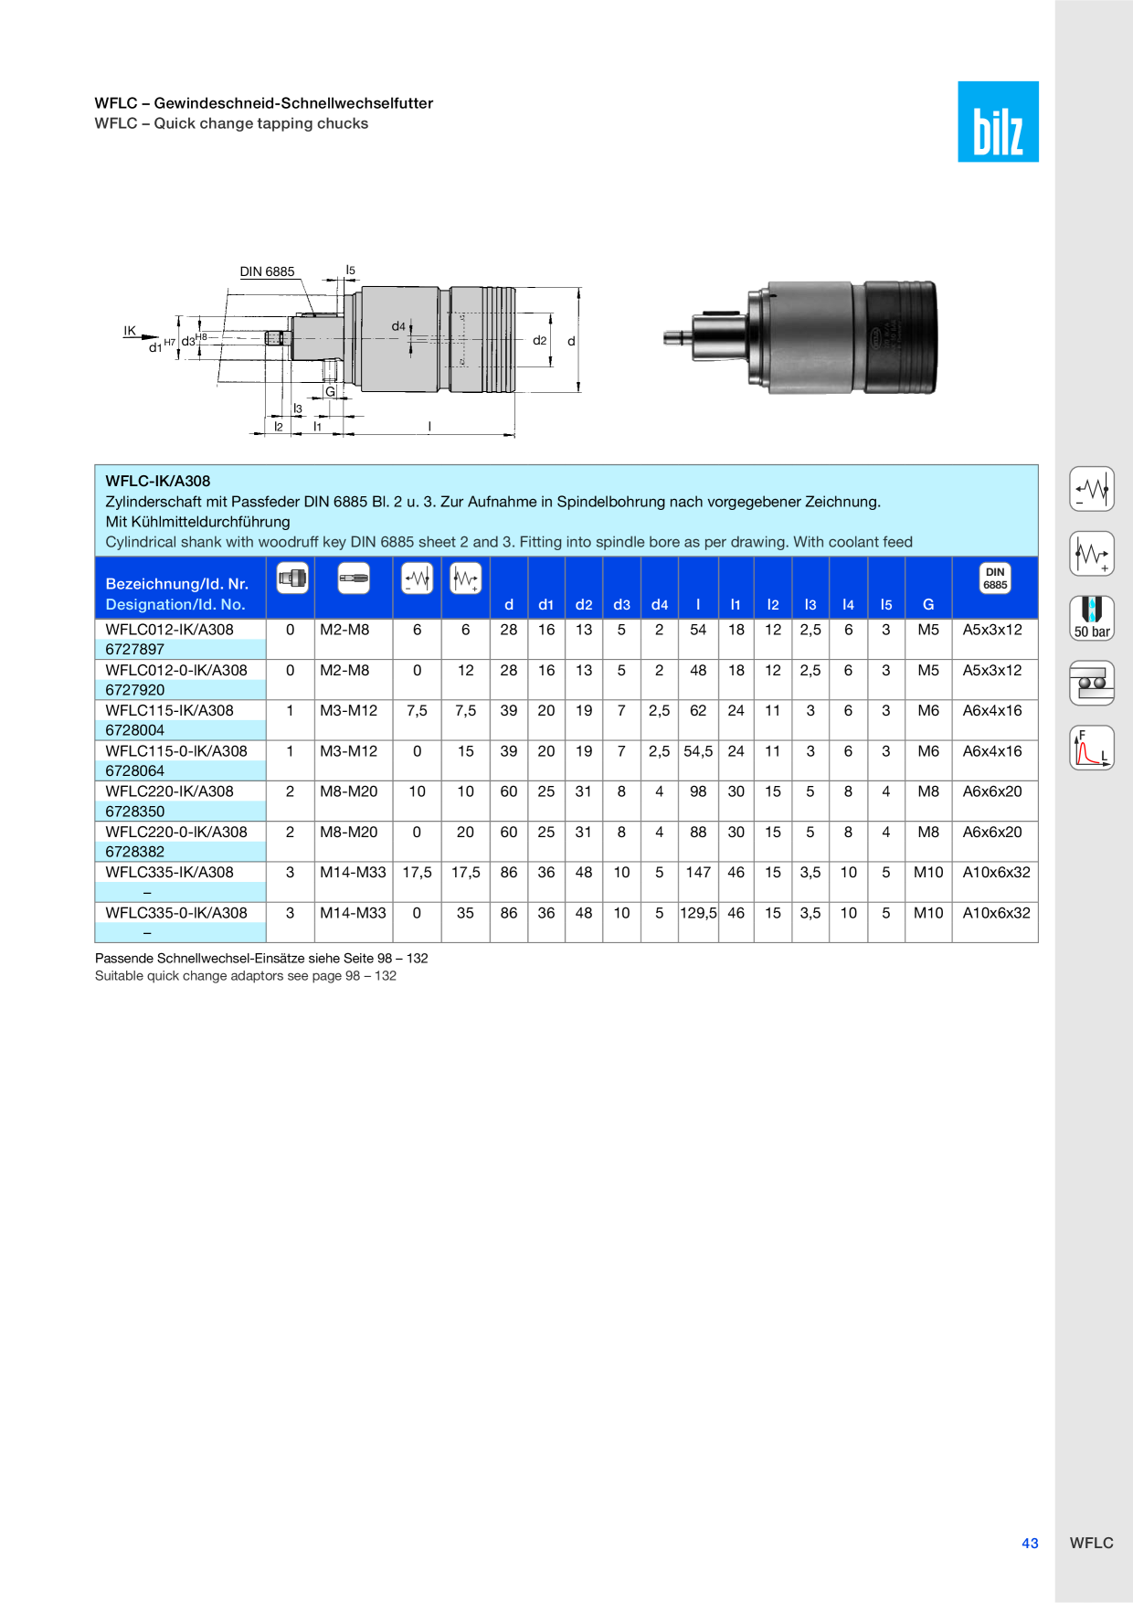Screen dimensions: 1133x1603
Task: Click the 'DIN 6885' label on the drawing
Action: click(x=267, y=271)
